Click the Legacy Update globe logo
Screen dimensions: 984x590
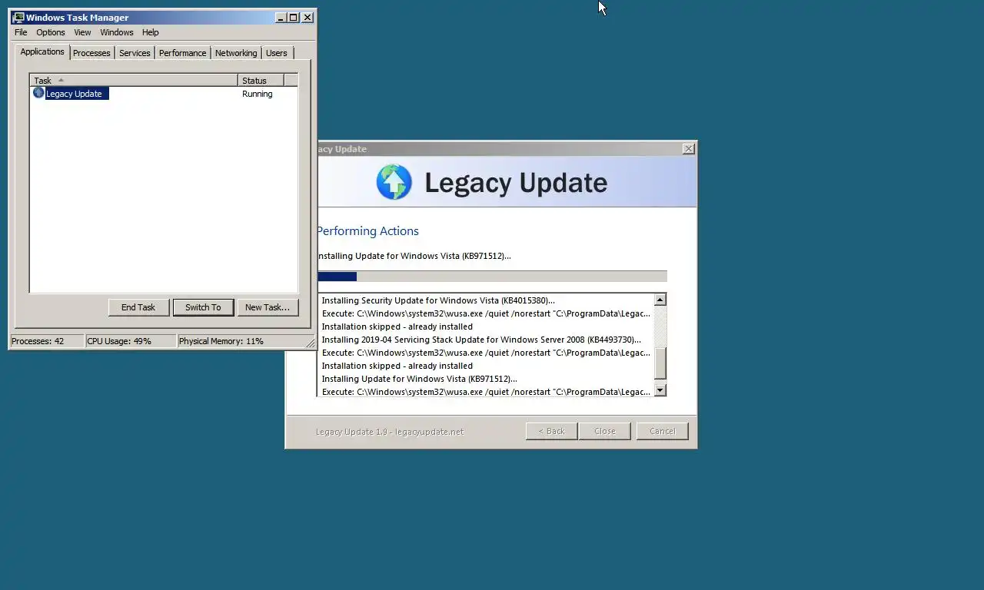(x=394, y=183)
